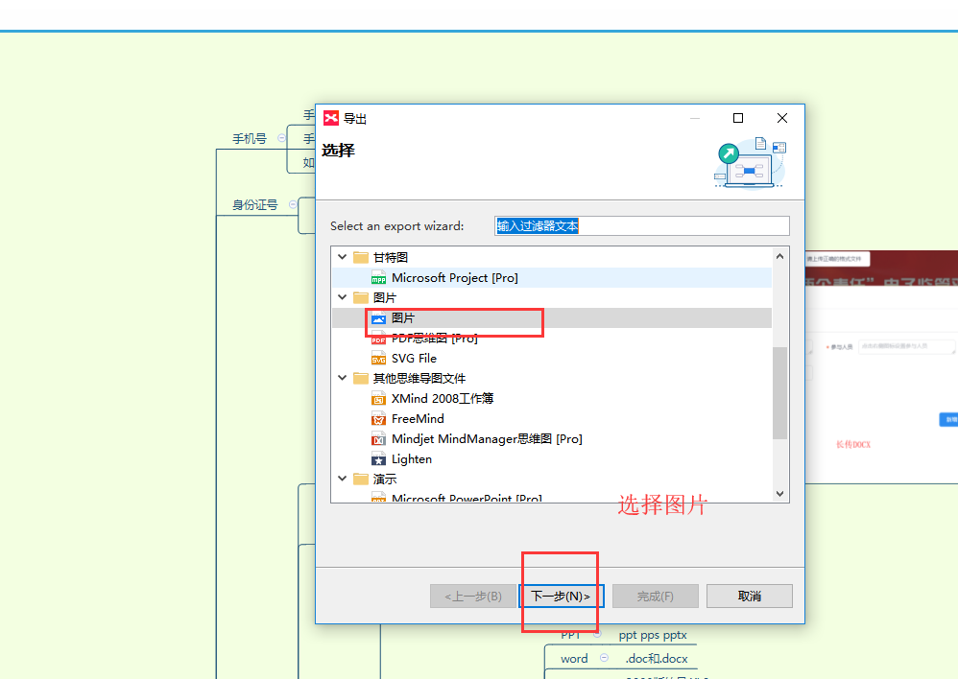Screen dimensions: 958x679
Task: Select XMind 2008工作簿 export option
Action: click(x=443, y=399)
